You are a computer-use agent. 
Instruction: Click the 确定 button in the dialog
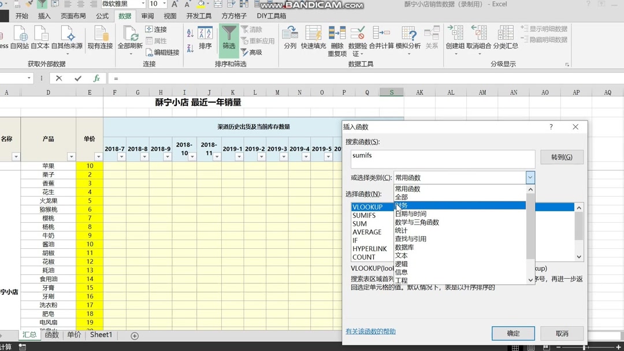512,333
